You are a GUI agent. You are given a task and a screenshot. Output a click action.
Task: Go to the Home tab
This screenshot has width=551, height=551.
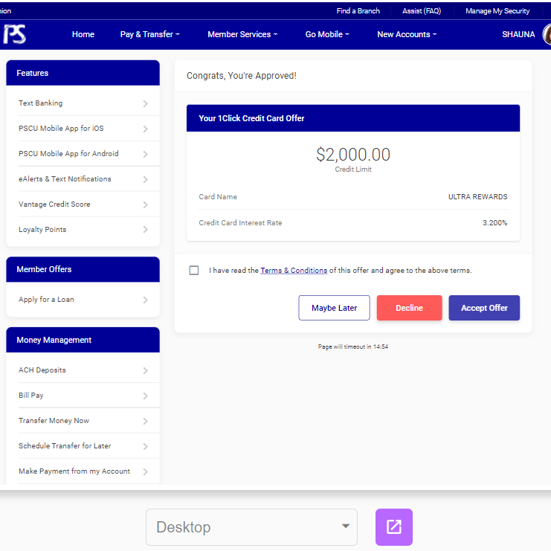pos(83,34)
